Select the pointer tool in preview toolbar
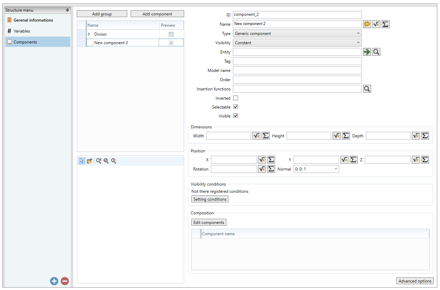Image resolution: width=440 pixels, height=290 pixels. pyautogui.click(x=82, y=161)
